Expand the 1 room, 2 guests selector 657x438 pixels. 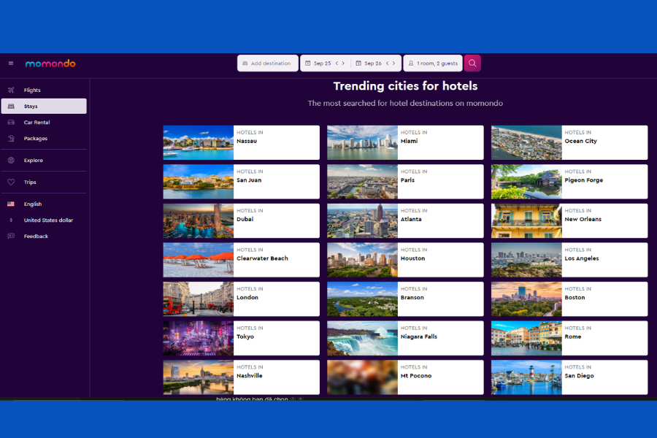(433, 64)
